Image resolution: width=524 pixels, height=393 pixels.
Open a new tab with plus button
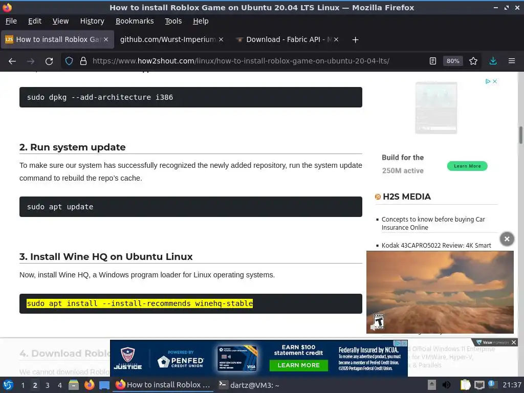(x=355, y=40)
